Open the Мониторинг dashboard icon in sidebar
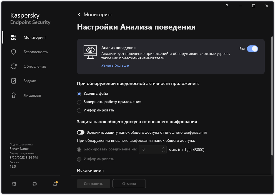The image size is (275, 195). click(x=13, y=37)
